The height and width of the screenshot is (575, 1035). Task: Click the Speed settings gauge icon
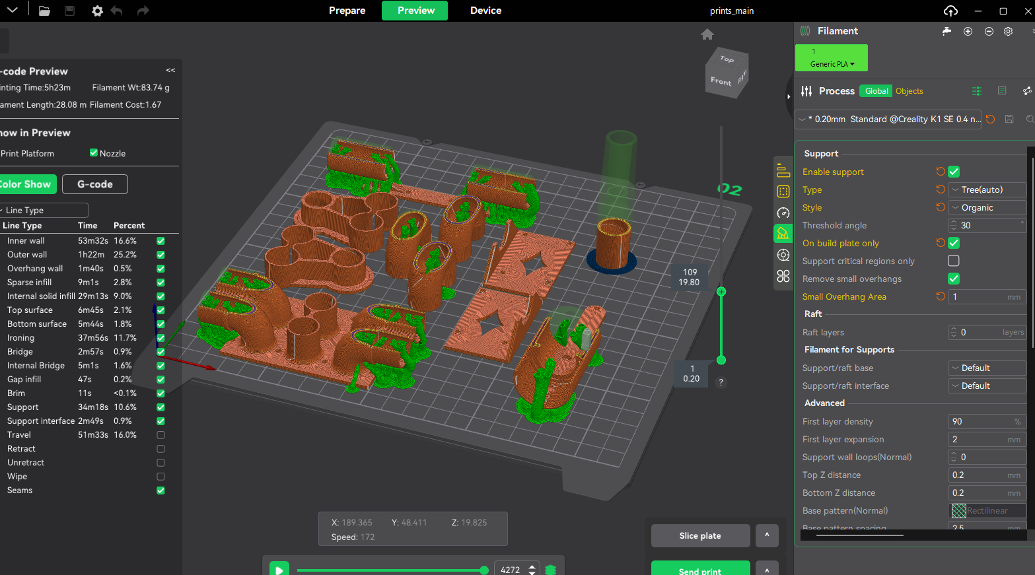783,213
